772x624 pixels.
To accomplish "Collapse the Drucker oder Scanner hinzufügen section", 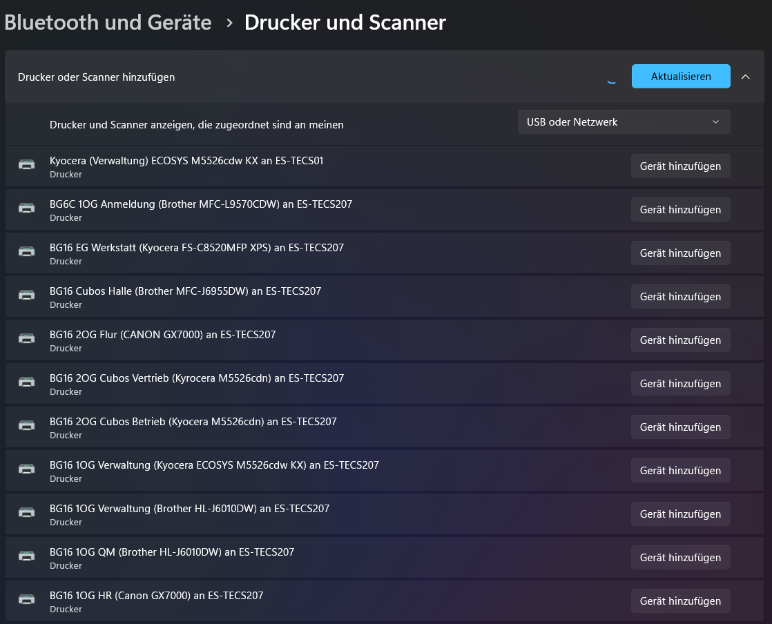I will 745,77.
